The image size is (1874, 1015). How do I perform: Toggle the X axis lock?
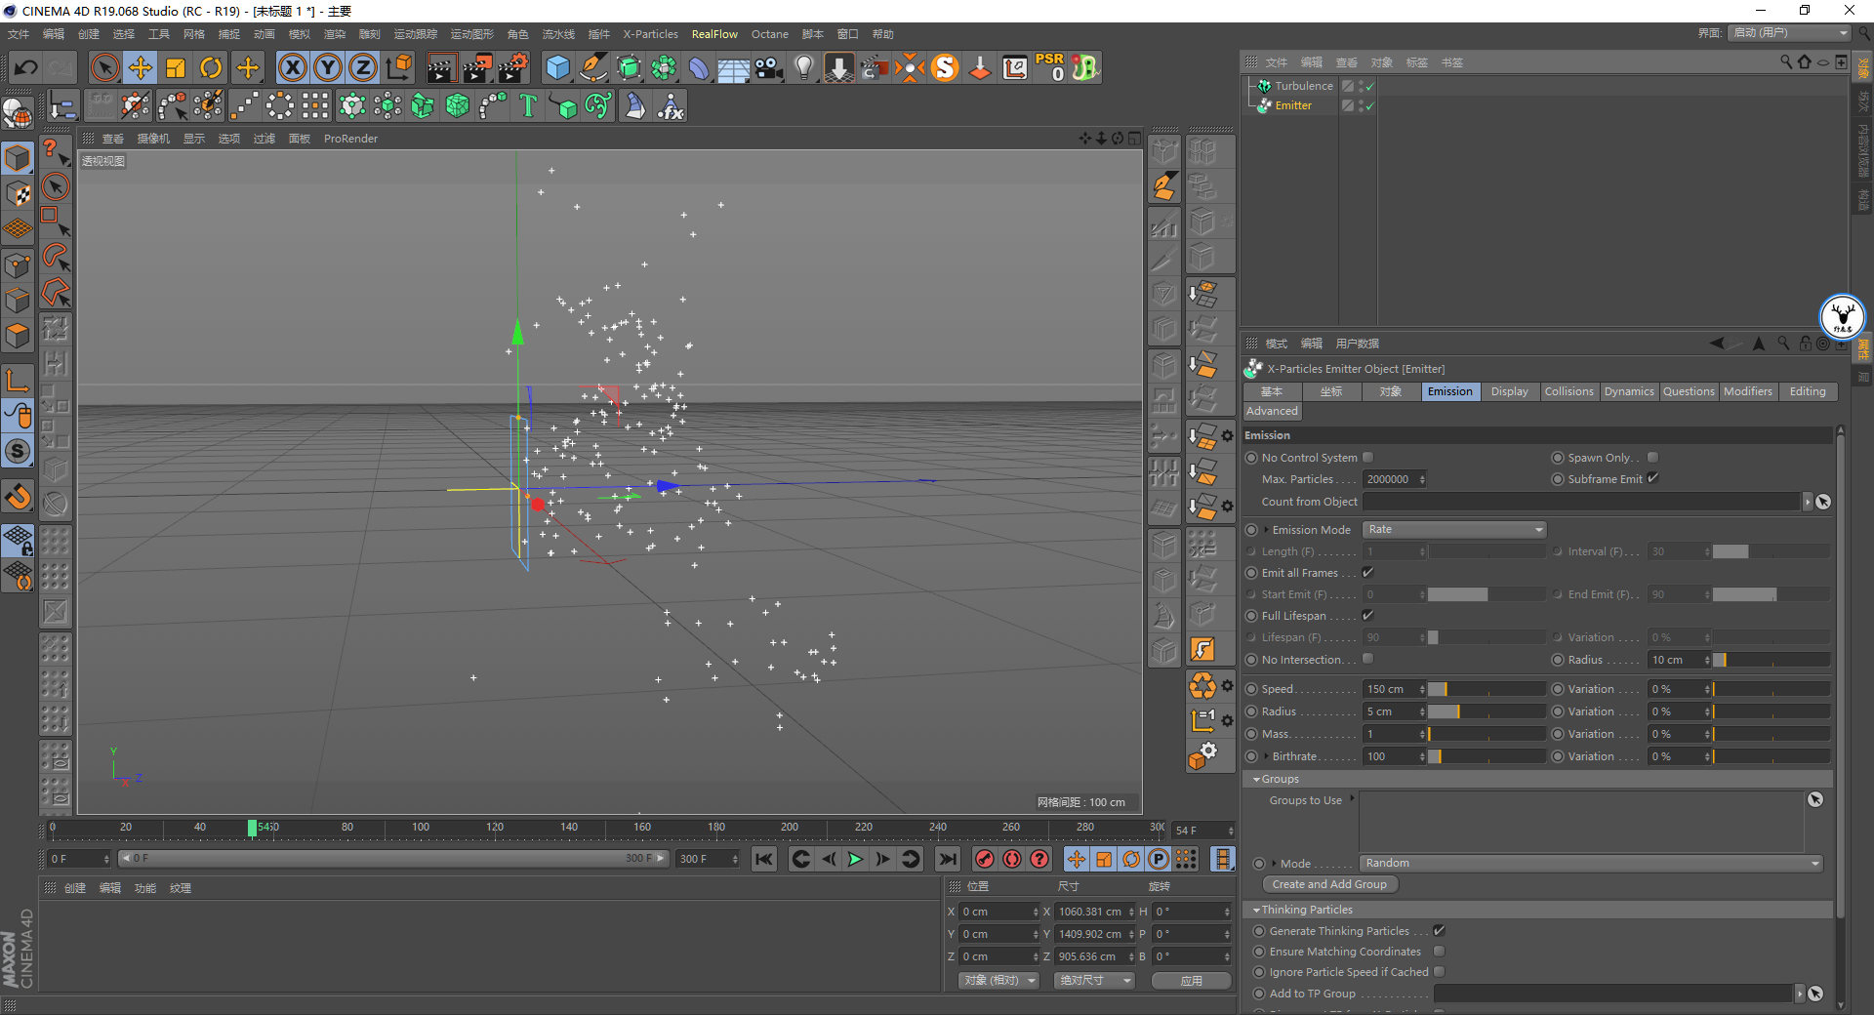click(x=292, y=67)
